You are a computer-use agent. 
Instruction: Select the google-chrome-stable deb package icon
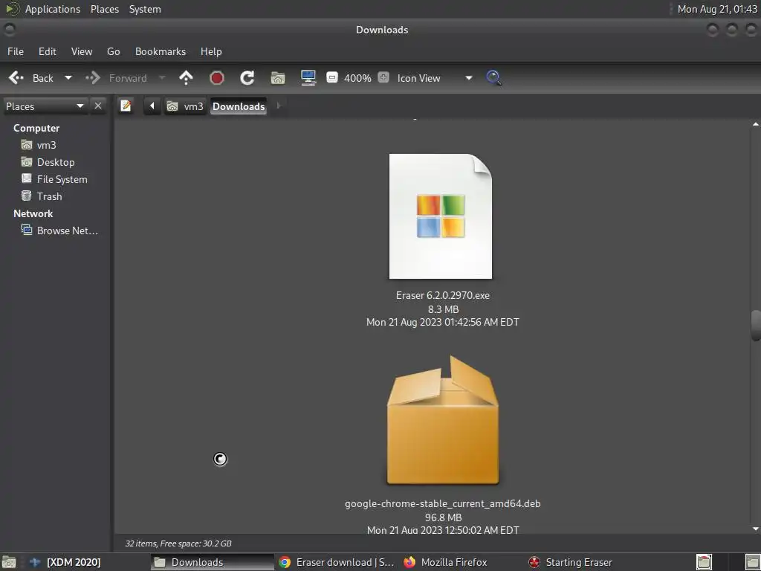443,421
